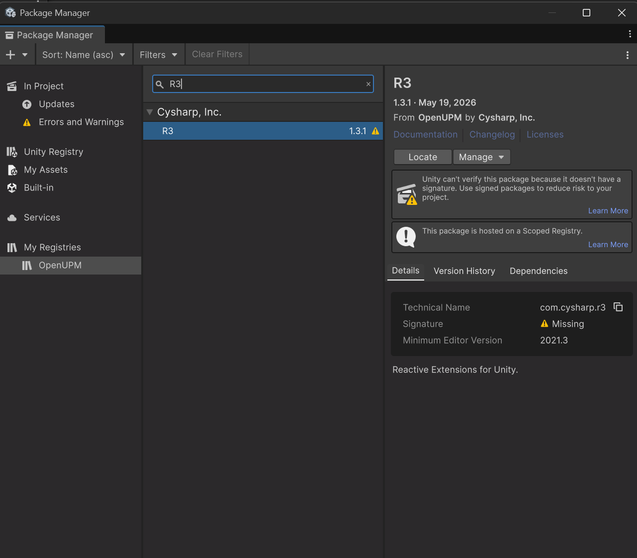637x558 pixels.
Task: Clear the search text with the x
Action: click(x=368, y=84)
